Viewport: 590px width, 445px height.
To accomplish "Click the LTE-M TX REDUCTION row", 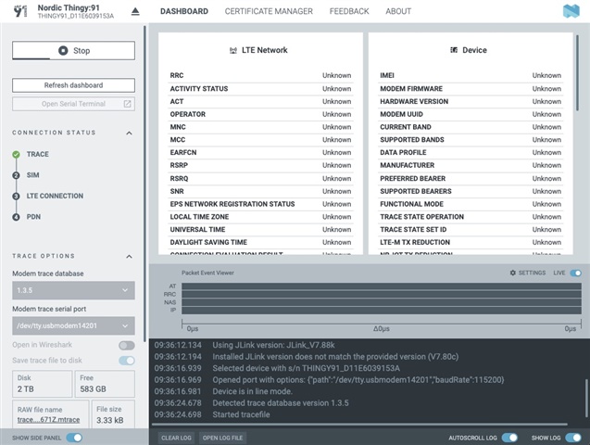I will (471, 243).
